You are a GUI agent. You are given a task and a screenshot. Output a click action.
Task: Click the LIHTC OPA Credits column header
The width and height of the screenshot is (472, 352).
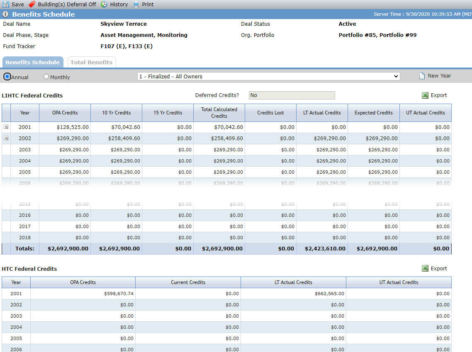[x=65, y=113]
